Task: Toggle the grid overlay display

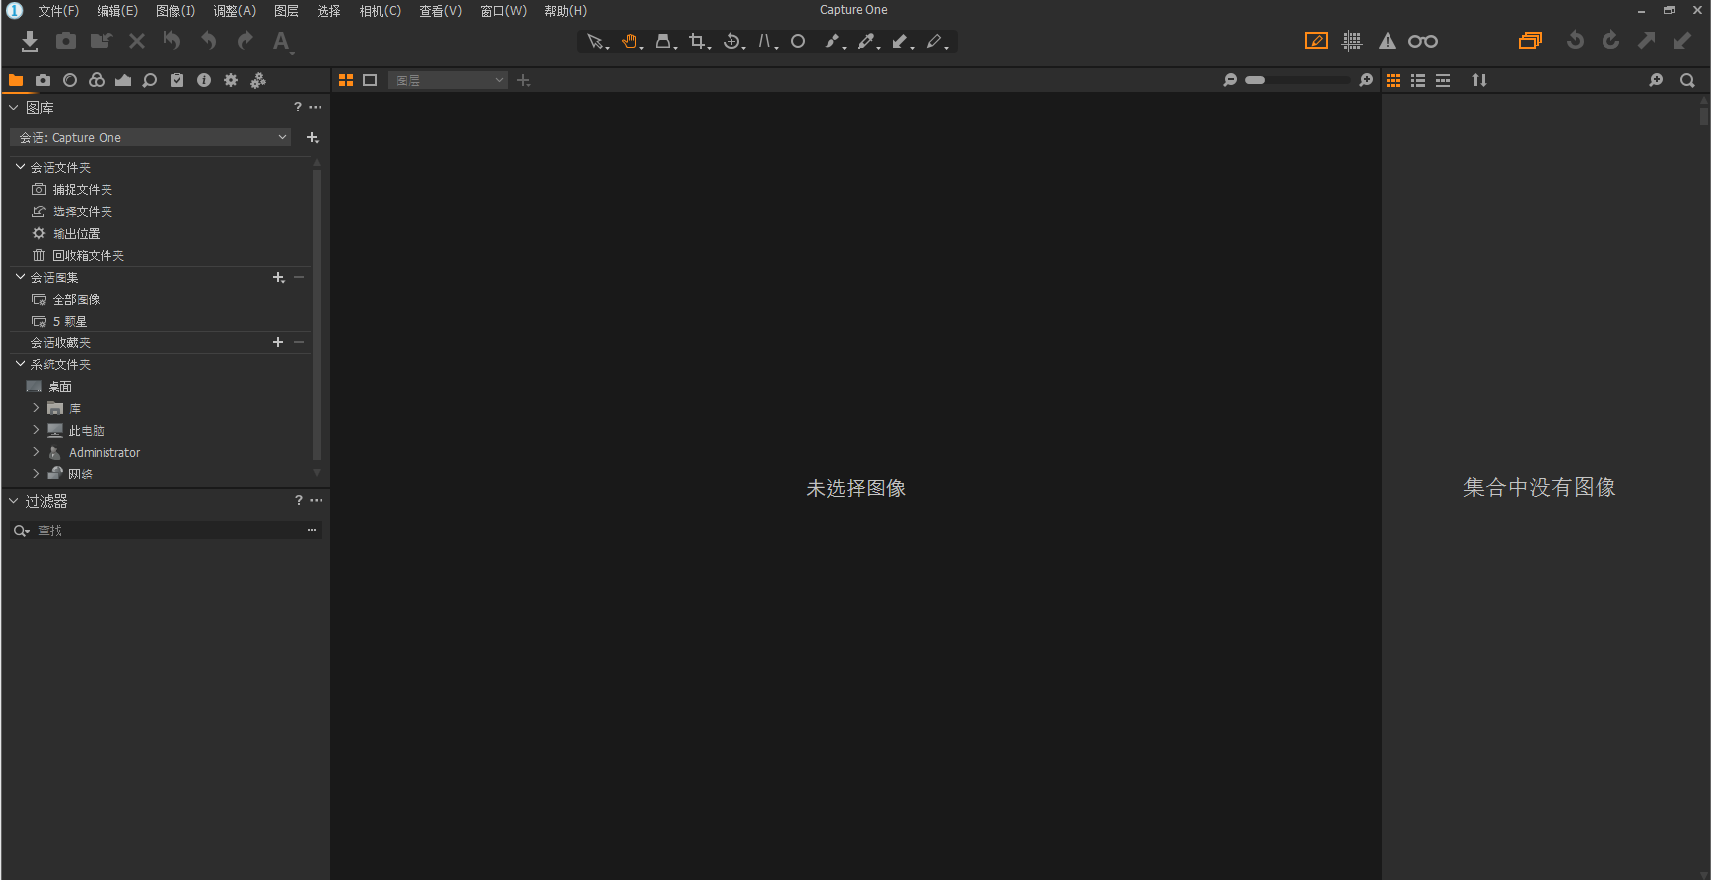Action: pos(1352,41)
